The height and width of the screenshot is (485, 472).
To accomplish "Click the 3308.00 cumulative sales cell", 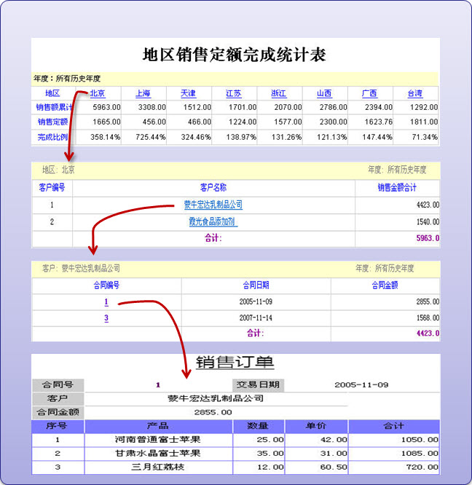I will coord(152,107).
